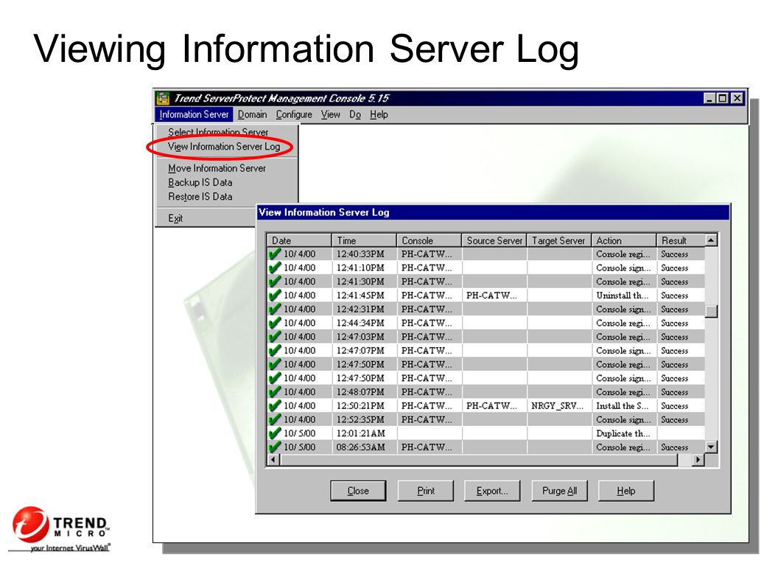Click the log list scroll down arrow

tap(711, 447)
